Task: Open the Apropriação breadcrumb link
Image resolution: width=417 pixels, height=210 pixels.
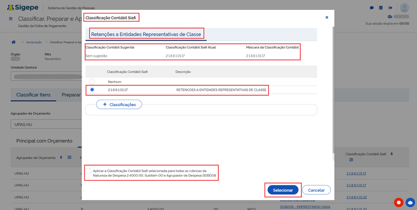Action: 34,42
